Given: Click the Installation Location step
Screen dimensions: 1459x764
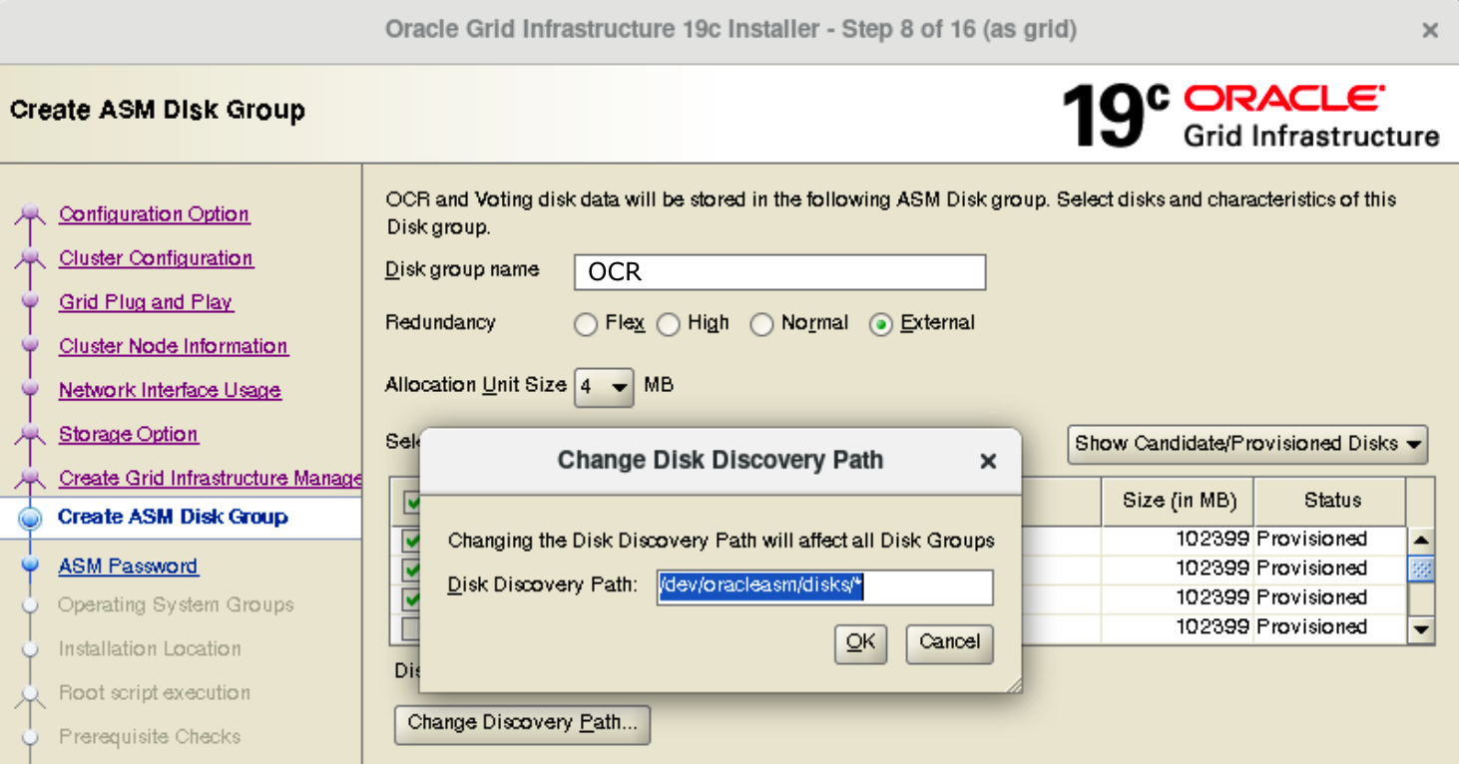Looking at the screenshot, I should tap(150, 649).
